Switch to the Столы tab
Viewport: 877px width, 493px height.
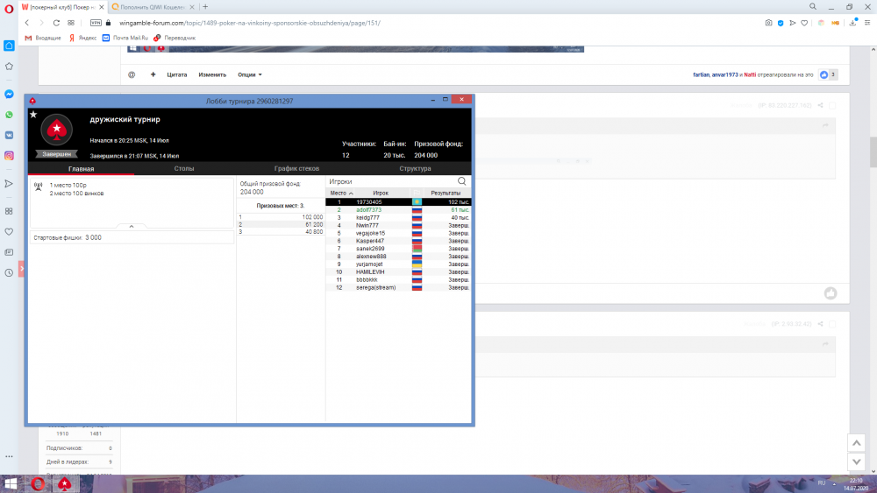[x=184, y=168]
